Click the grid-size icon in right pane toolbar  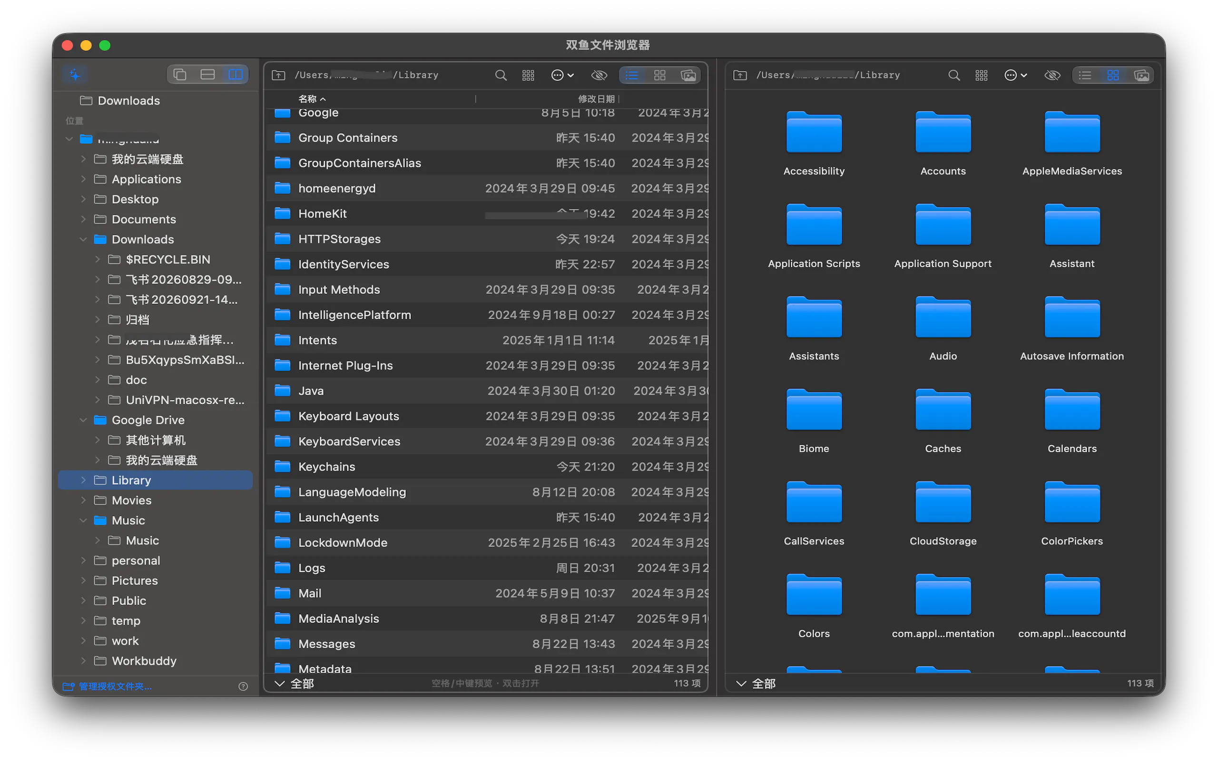click(x=982, y=75)
